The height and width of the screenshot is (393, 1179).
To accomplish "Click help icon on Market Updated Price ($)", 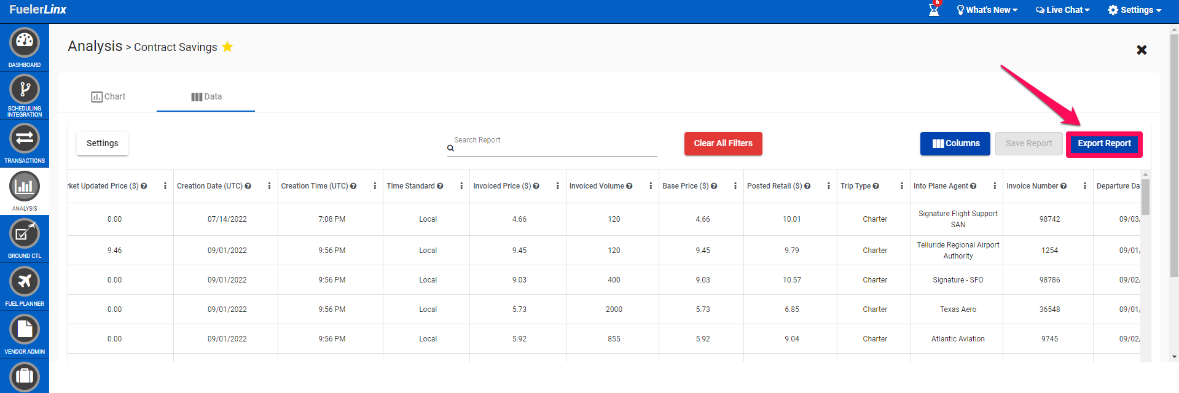I will (144, 186).
